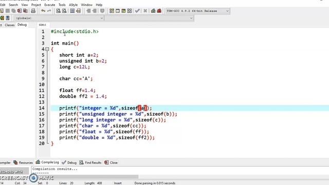Image resolution: width=329 pixels, height=185 pixels.
Task: Click the 'long c=12L;' code line
Action: tap(75, 67)
